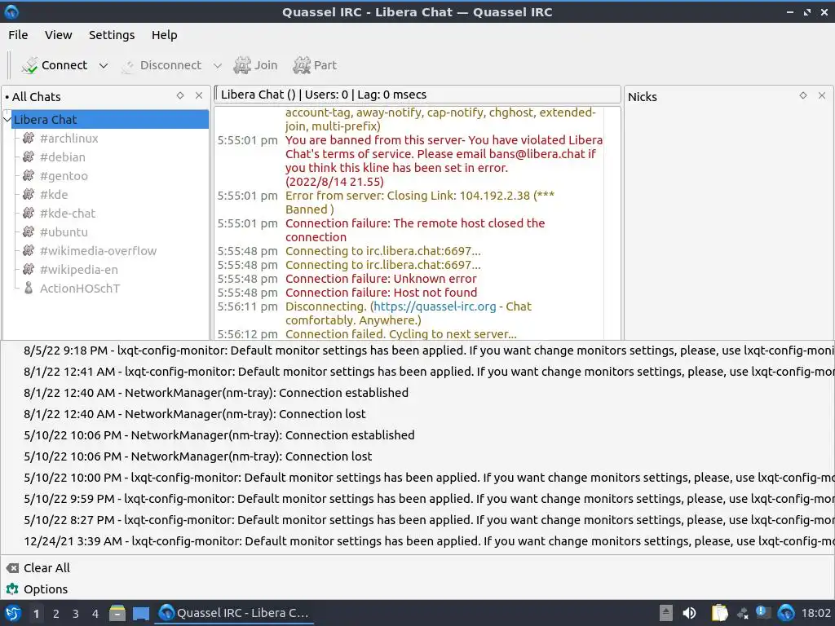Screen dimensions: 835x626
Task: Open the File menu
Action: click(18, 35)
